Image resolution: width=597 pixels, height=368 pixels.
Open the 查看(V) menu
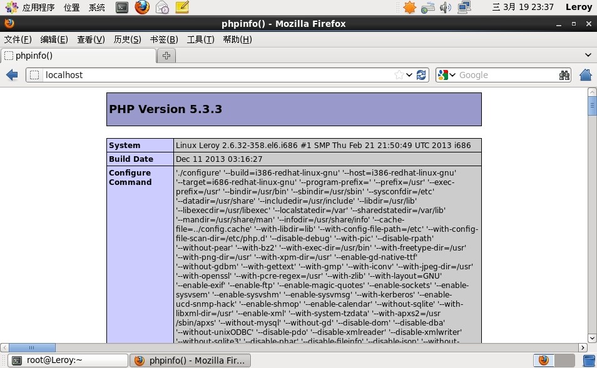pos(91,39)
